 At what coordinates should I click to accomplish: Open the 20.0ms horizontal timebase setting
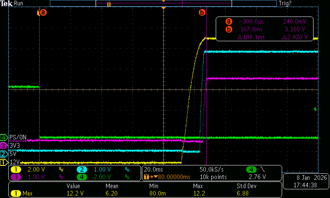154,170
